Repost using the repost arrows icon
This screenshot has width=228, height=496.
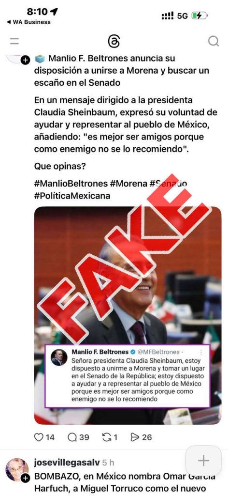tap(107, 437)
